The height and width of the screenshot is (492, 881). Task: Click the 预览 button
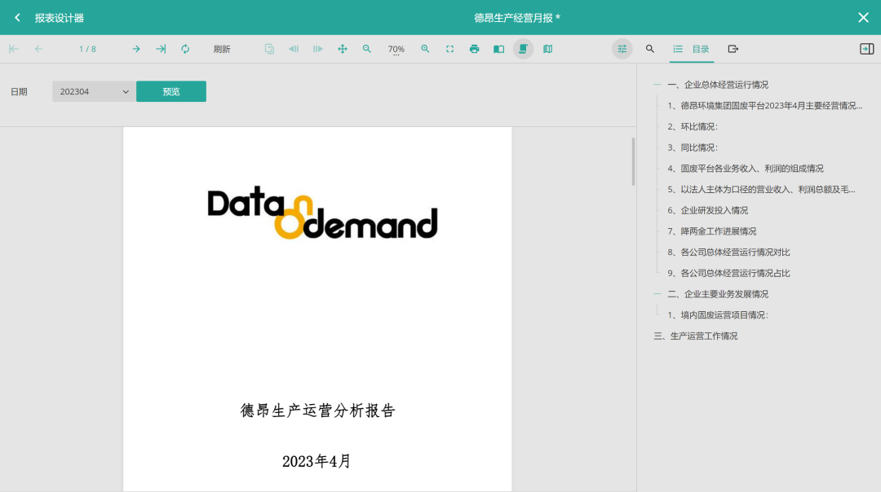coord(171,91)
